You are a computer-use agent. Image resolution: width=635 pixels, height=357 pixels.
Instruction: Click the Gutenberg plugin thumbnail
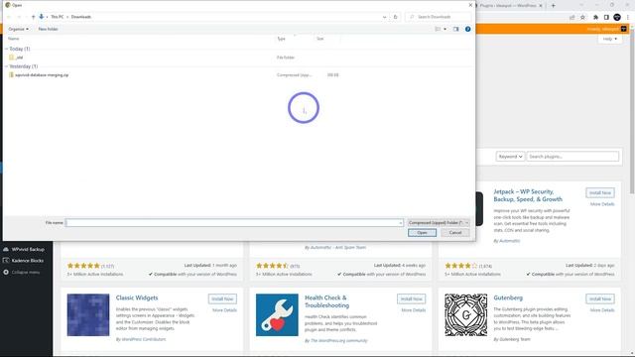pyautogui.click(x=465, y=315)
